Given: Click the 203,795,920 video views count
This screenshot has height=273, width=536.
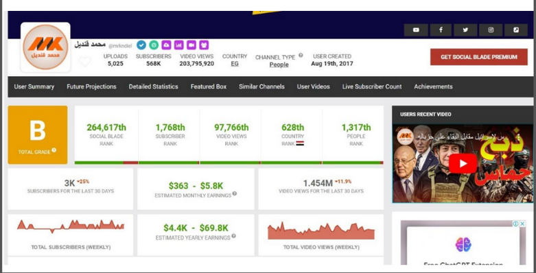Looking at the screenshot, I should [196, 64].
